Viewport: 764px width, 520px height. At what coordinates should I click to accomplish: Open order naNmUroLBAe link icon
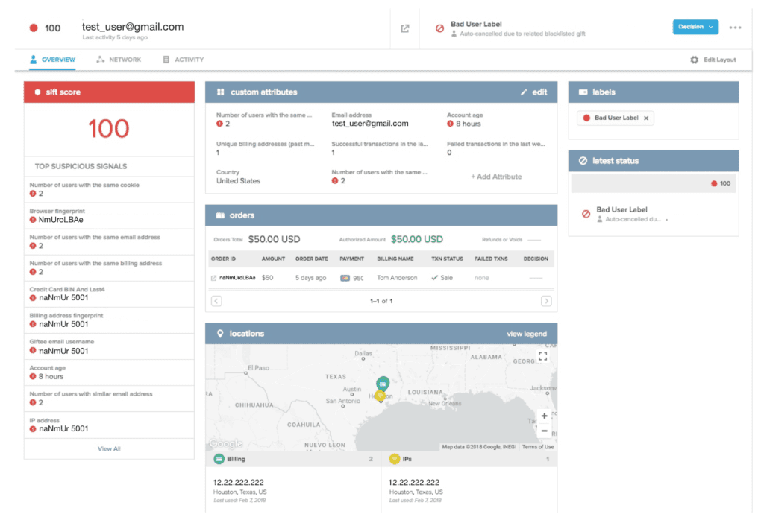pos(213,278)
